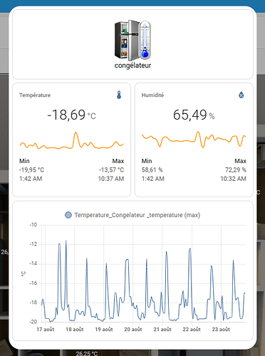Click the thermometer icon in Température card
This screenshot has height=356, width=265.
119,95
